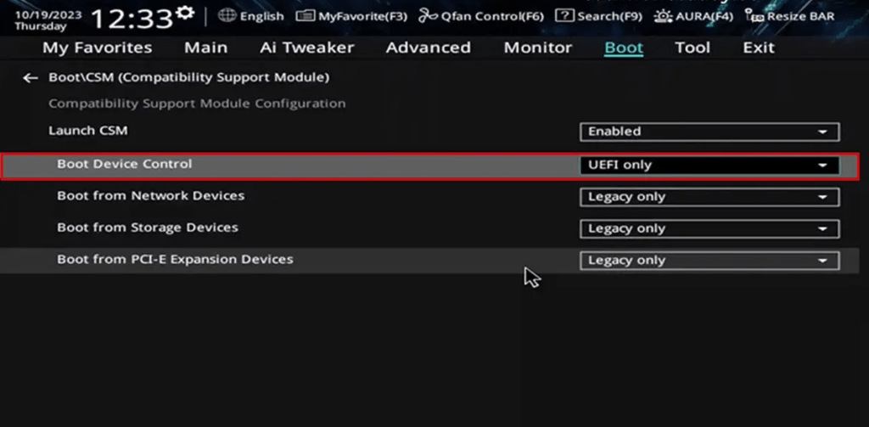
Task: Open MyFavorite(F3) shortcut
Action: 306,16
